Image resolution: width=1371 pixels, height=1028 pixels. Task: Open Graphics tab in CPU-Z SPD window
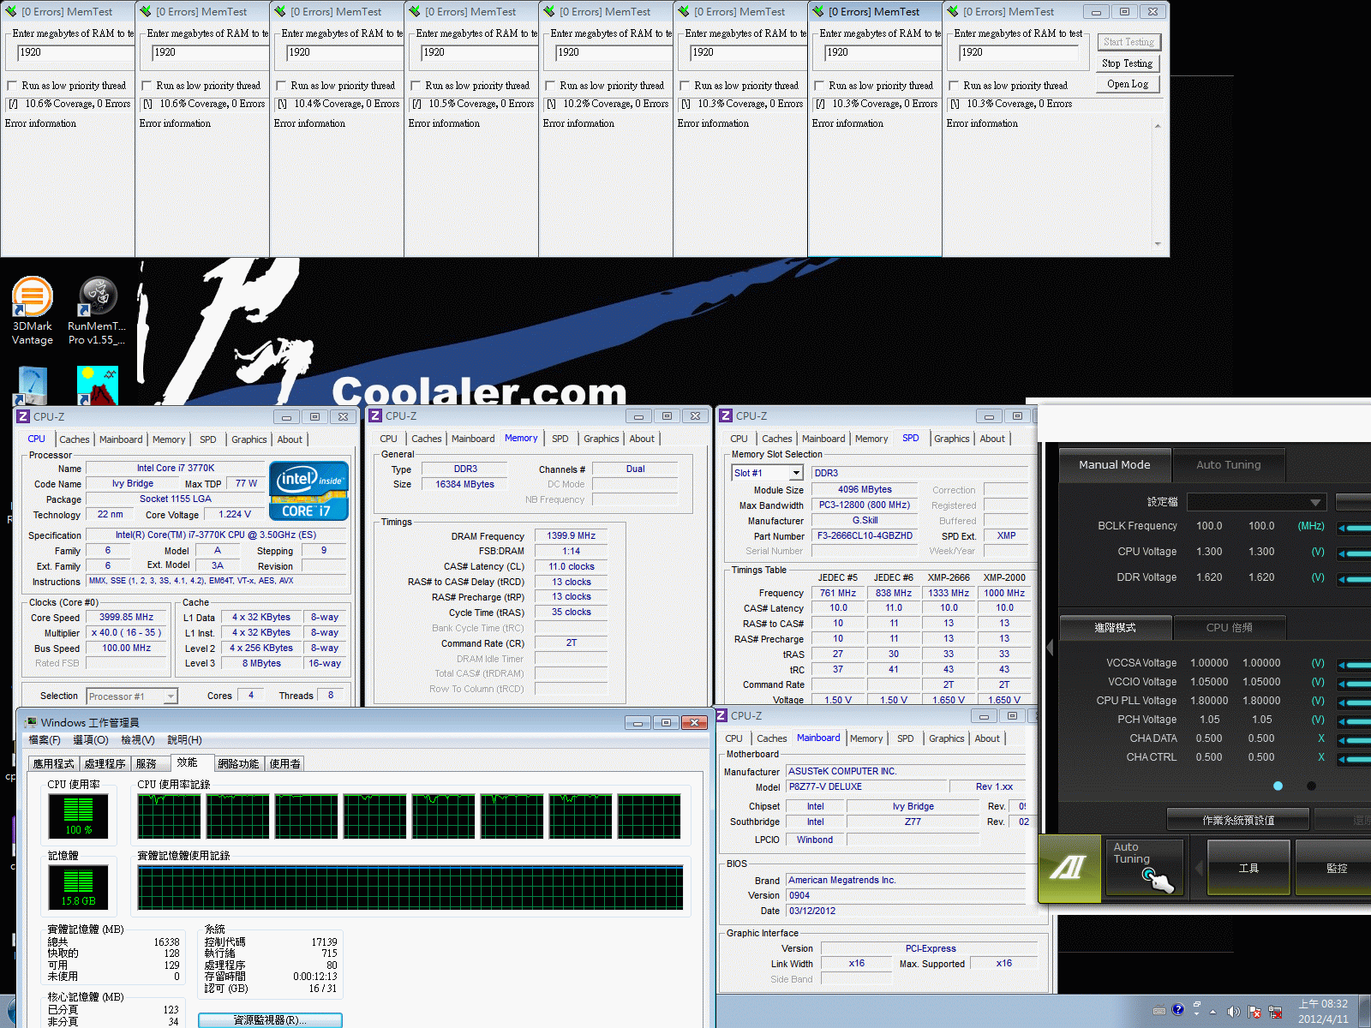click(x=952, y=439)
